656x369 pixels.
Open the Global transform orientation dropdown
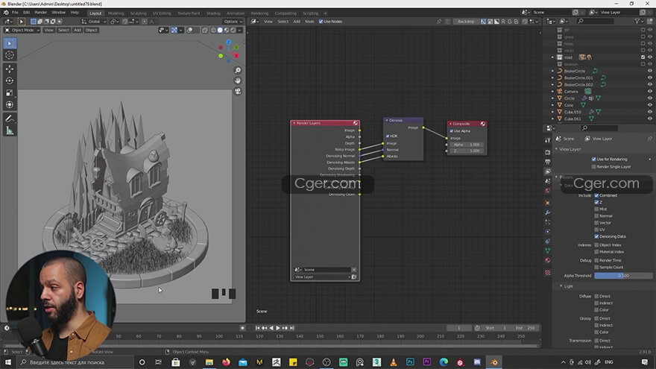94,22
